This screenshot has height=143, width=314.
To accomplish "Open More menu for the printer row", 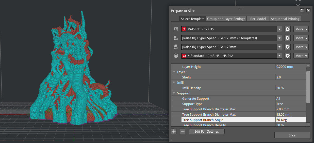I will tap(301, 29).
